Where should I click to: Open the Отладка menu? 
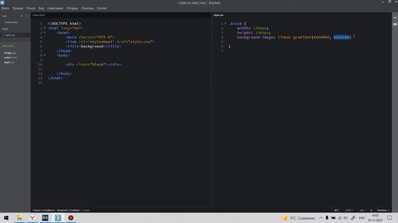pos(72,8)
